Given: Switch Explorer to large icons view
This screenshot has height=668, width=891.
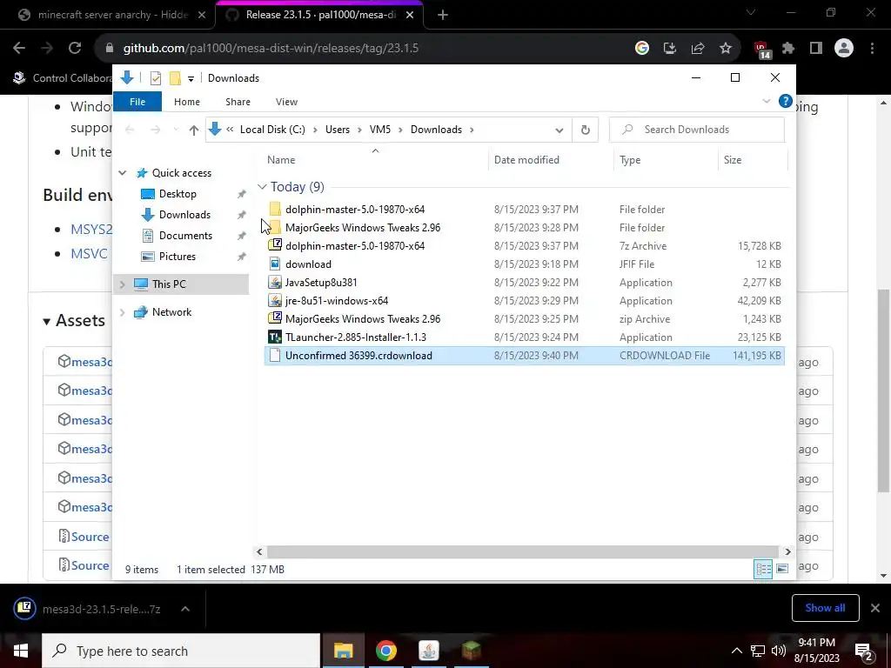Looking at the screenshot, I should [x=782, y=569].
